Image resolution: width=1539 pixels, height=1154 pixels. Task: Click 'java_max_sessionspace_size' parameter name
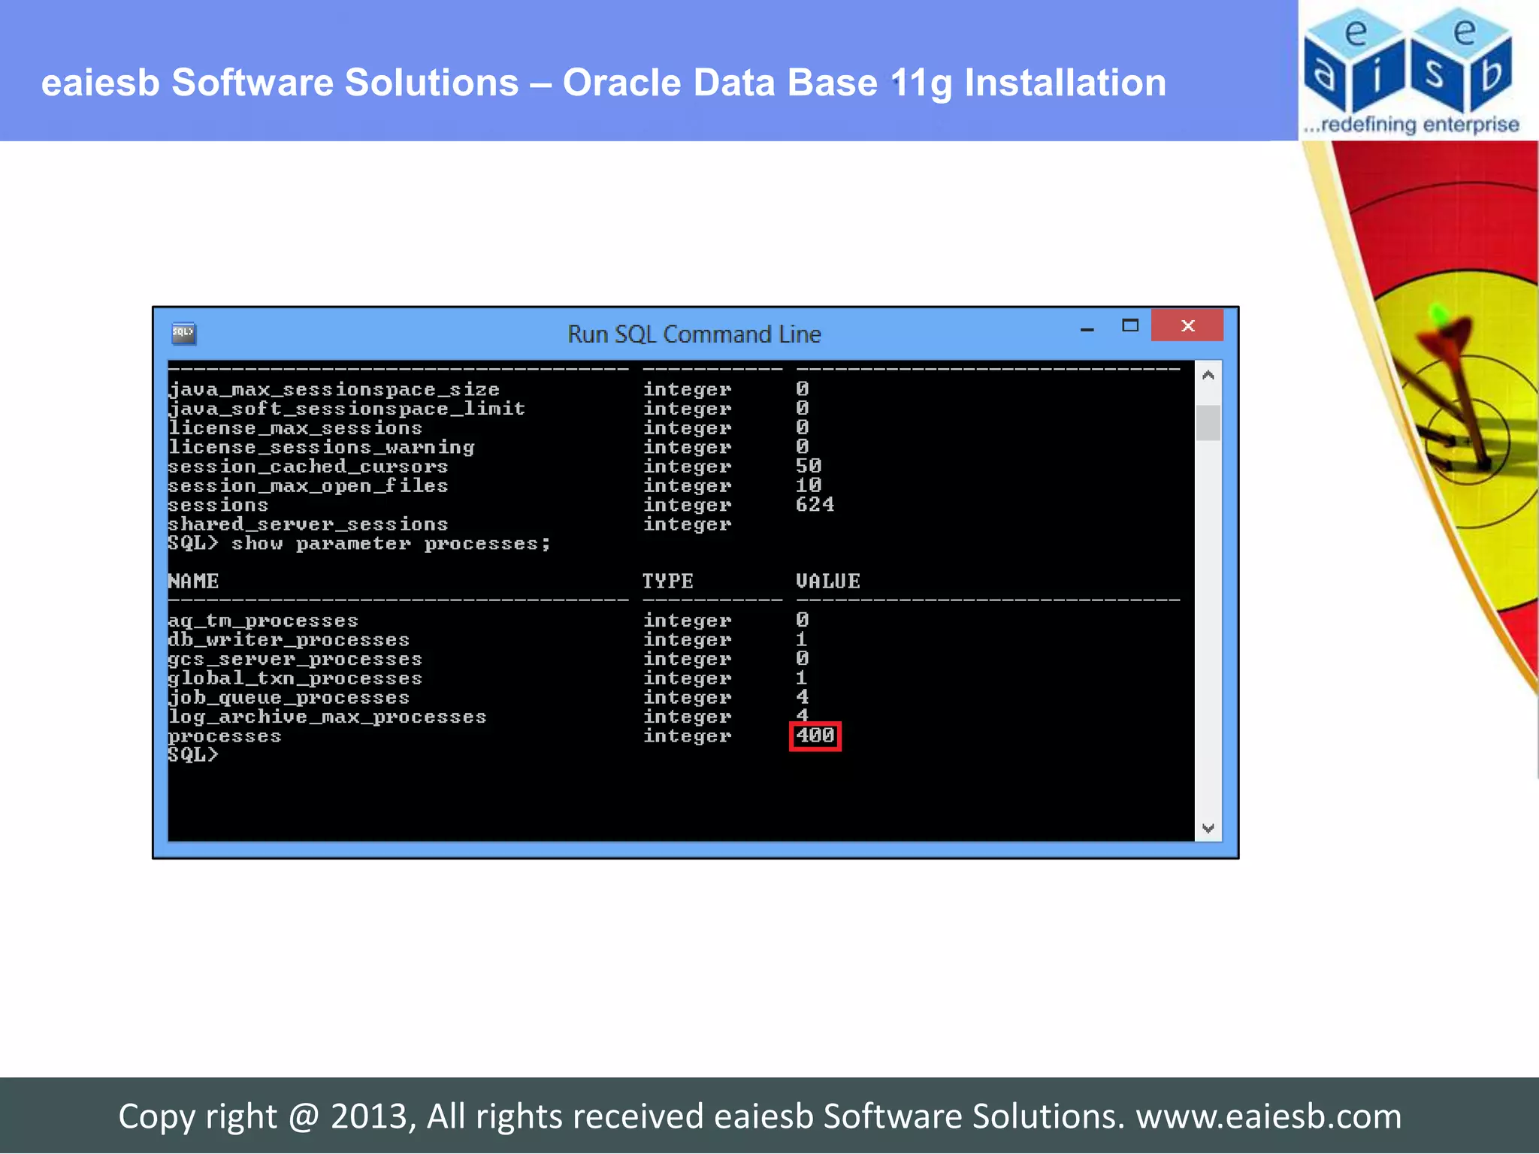point(334,389)
